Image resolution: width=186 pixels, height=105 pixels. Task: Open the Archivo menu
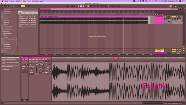[x=12, y=1]
